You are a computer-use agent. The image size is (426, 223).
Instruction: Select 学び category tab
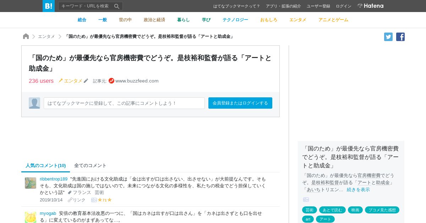[x=206, y=20]
